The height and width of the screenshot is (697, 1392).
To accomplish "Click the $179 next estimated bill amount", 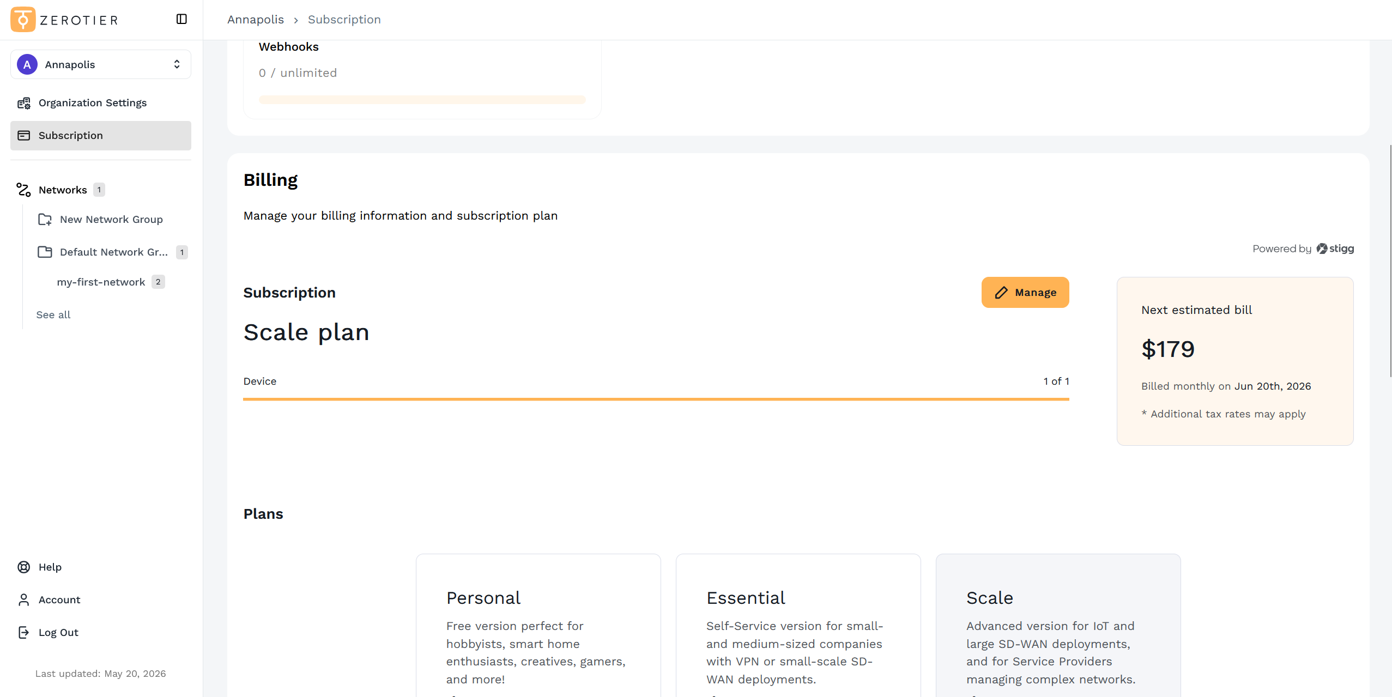I will 1168,349.
